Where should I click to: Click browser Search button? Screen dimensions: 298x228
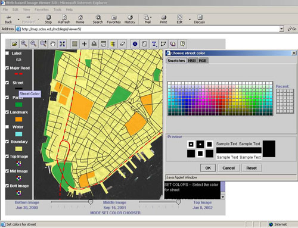[98, 20]
